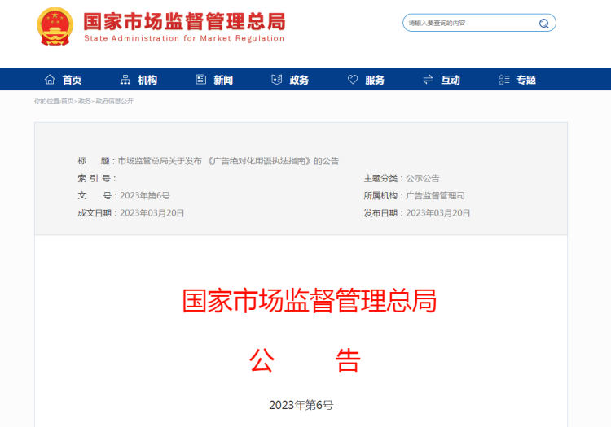Go to the 新闻 navigation section
Screen dimensions: 611x427
(223, 80)
